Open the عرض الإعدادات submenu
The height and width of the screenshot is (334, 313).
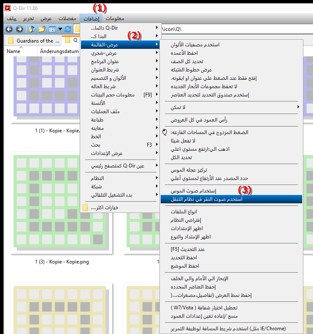point(120,153)
